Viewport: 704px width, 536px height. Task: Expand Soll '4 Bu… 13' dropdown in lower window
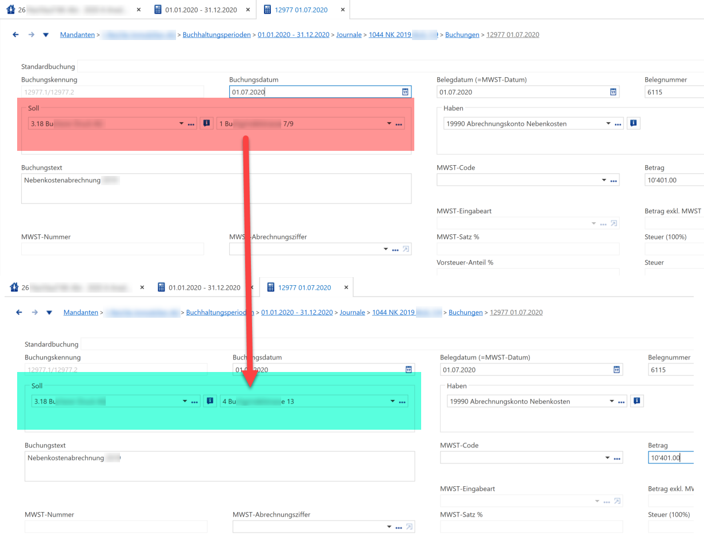pos(393,401)
